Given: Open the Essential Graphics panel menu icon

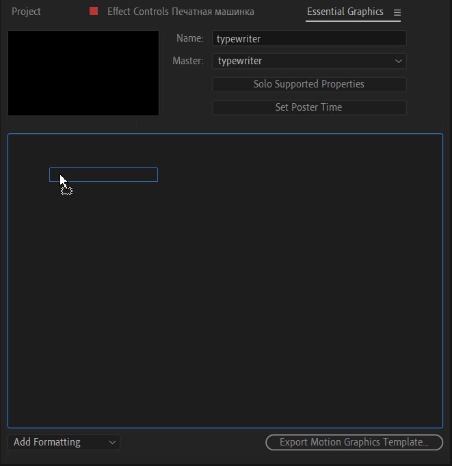Looking at the screenshot, I should pos(397,12).
